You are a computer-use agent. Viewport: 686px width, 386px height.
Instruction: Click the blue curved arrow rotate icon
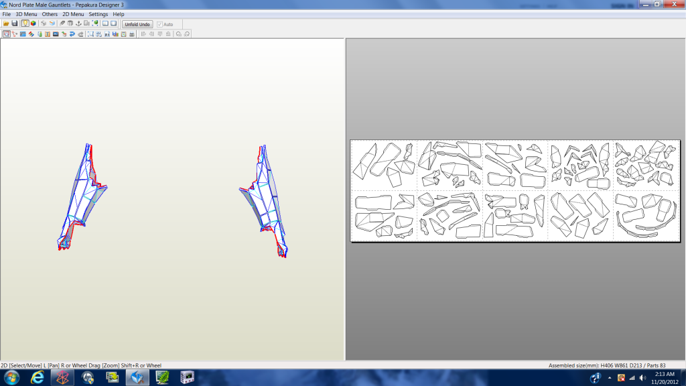point(72,34)
